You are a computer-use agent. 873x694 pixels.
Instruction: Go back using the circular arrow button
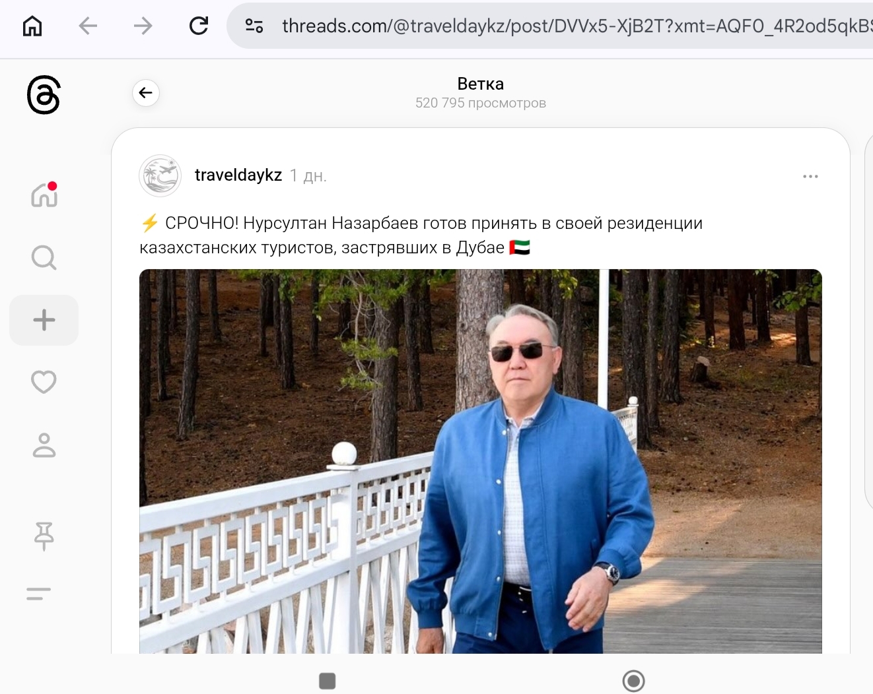(146, 93)
